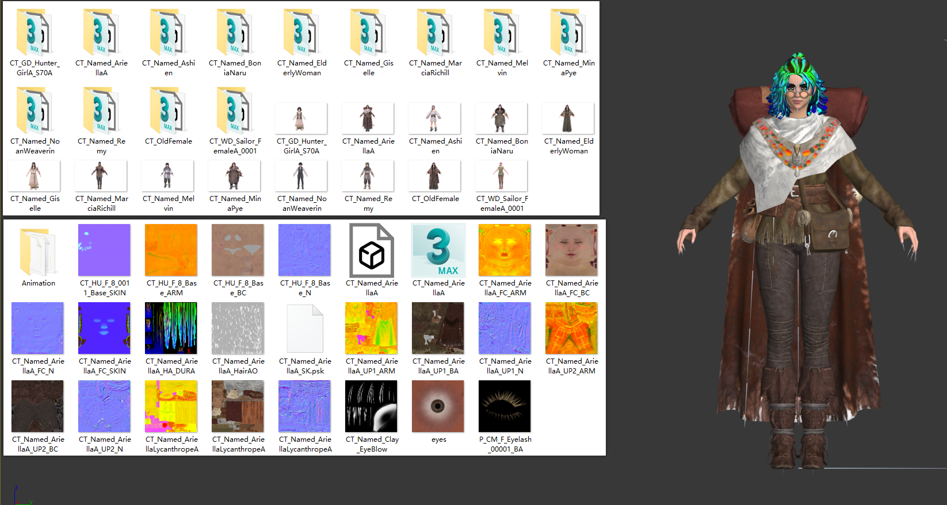Image resolution: width=947 pixels, height=505 pixels.
Task: Click the CT_Named_AriellaA_SK.psk blank file icon
Action: (x=305, y=329)
